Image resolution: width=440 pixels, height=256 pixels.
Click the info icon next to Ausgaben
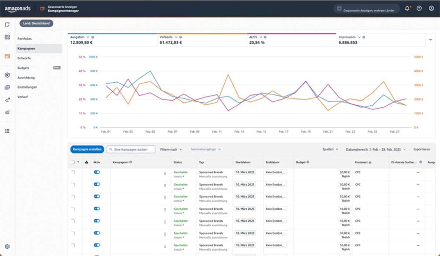pos(92,37)
